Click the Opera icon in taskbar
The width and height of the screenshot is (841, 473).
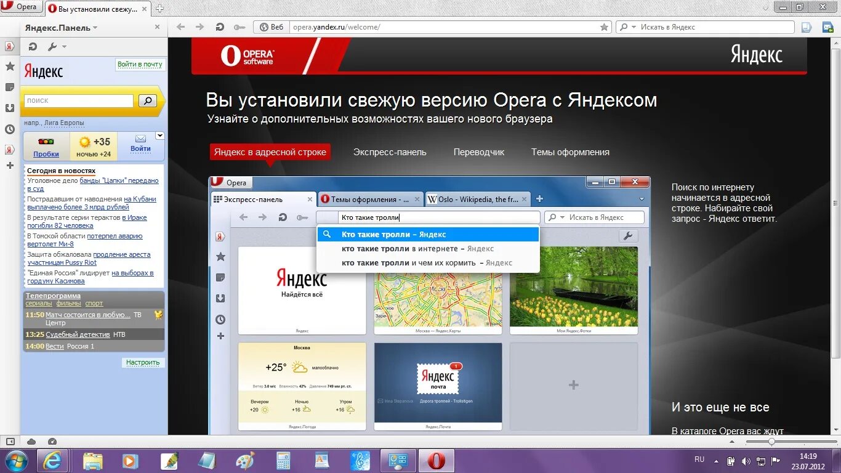[x=437, y=461]
